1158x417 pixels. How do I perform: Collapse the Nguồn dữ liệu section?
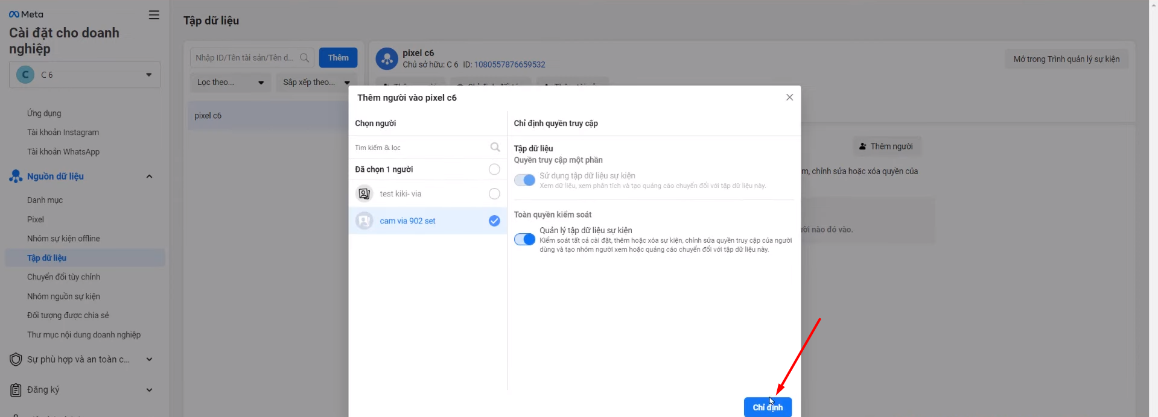[x=149, y=177]
